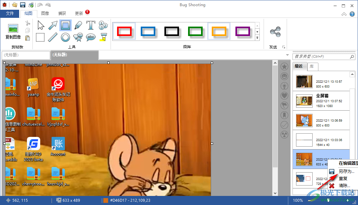Image resolution: width=358 pixels, height=205 pixels.
Task: Click the search type input field
Action: (321, 57)
